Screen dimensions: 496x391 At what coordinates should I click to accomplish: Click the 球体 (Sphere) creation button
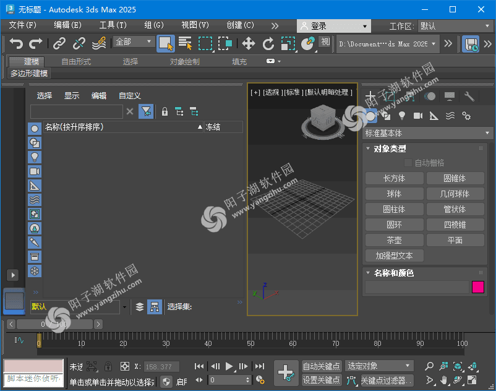394,194
